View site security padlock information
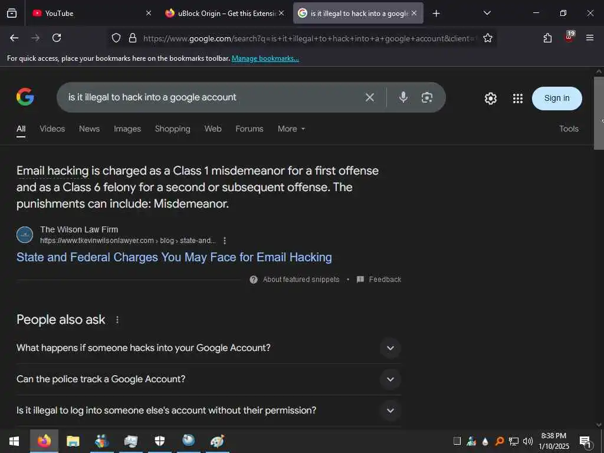 pos(133,38)
